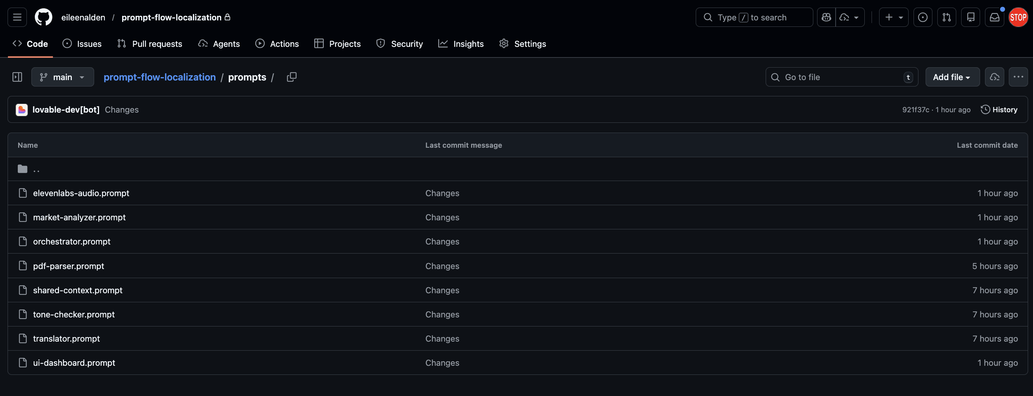
Task: Open Changes commit for ui-dashboard.prompt
Action: point(442,362)
